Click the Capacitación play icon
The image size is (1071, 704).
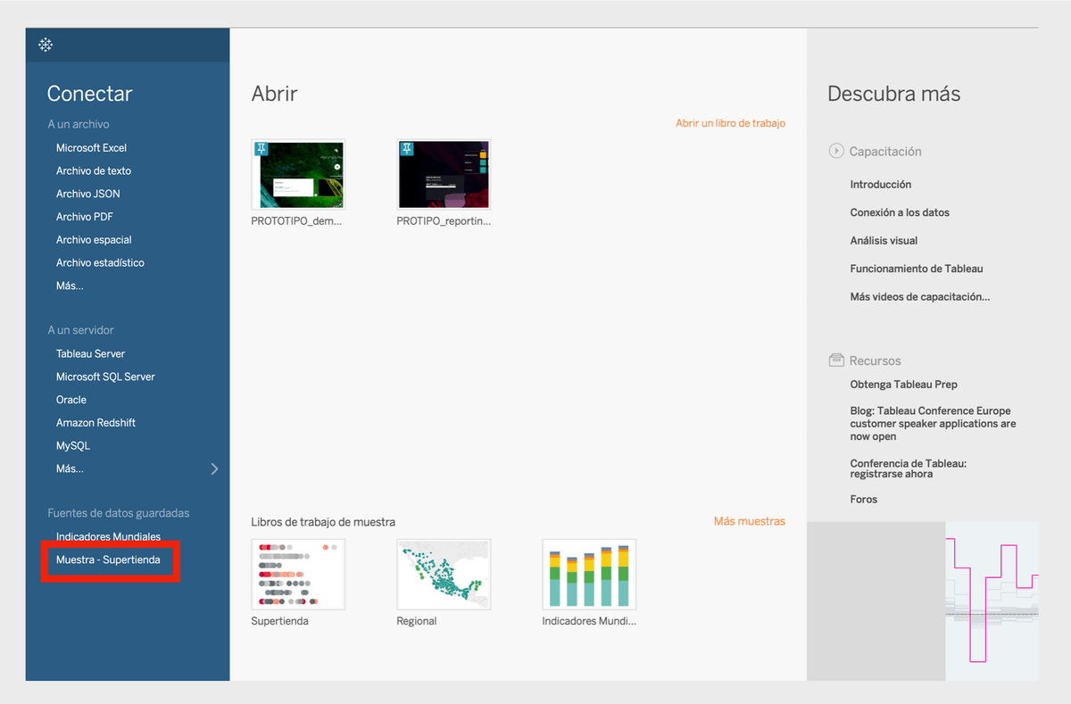click(x=836, y=151)
